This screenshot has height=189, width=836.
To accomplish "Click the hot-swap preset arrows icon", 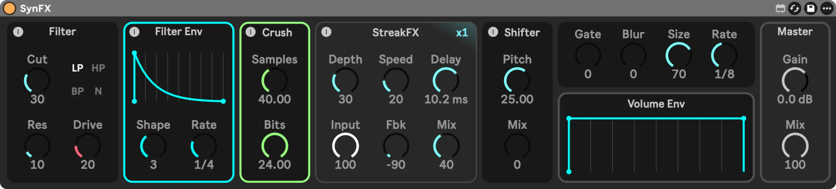I will (x=795, y=8).
